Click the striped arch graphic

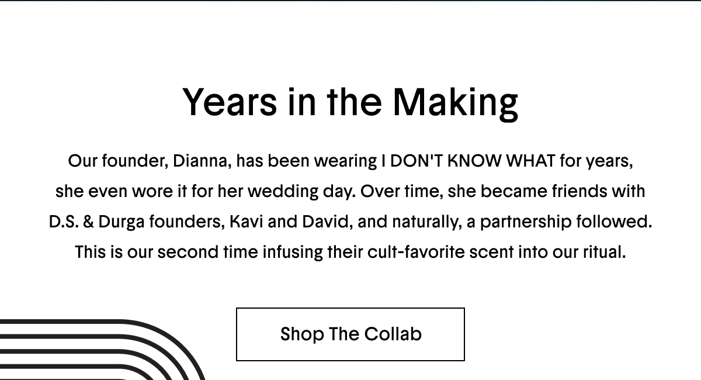[x=102, y=350]
